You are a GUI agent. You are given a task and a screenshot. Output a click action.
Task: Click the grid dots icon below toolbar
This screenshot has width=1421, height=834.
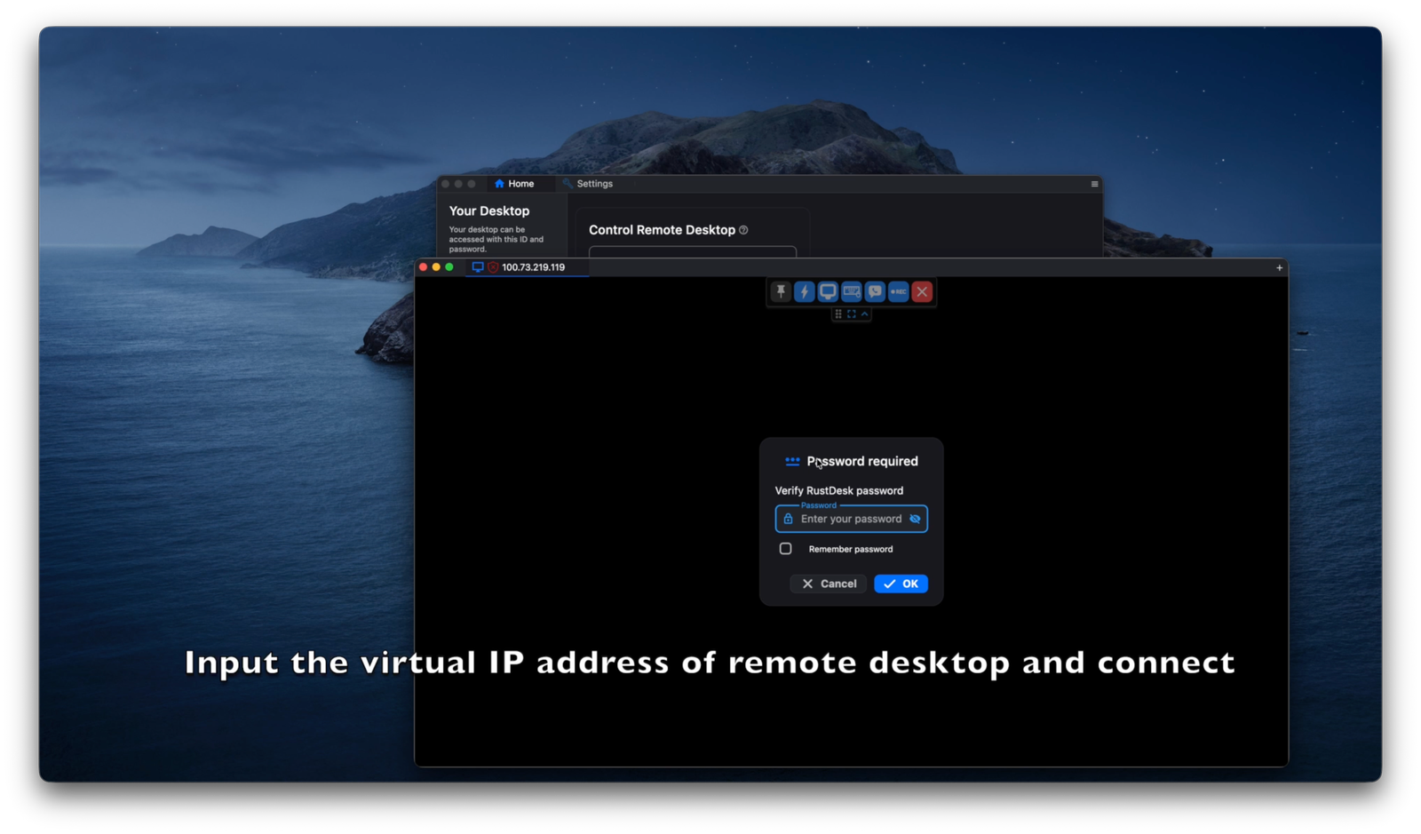coord(838,314)
